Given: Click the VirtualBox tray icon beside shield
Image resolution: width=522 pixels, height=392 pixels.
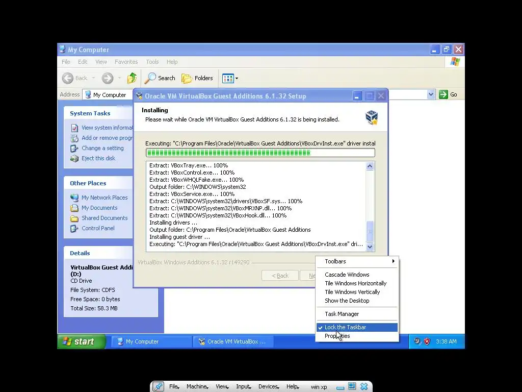Looking at the screenshot, I should click(x=417, y=341).
